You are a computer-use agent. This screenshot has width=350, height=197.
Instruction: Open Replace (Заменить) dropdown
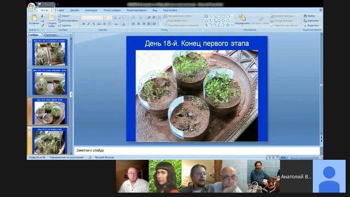click(x=312, y=21)
